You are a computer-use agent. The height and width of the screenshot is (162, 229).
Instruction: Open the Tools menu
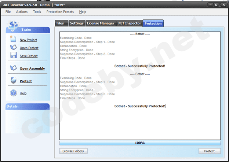pos(37,12)
